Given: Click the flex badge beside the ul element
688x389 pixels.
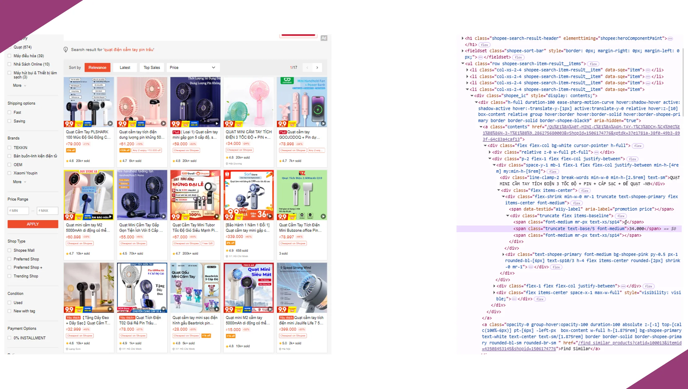Looking at the screenshot, I should 593,64.
